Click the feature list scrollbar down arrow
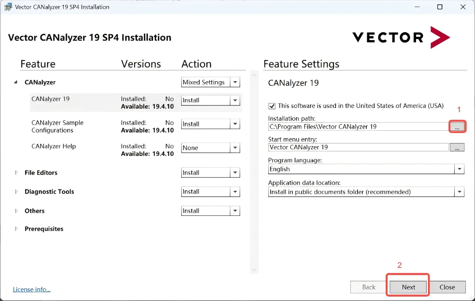The width and height of the screenshot is (475, 301). pyautogui.click(x=254, y=269)
